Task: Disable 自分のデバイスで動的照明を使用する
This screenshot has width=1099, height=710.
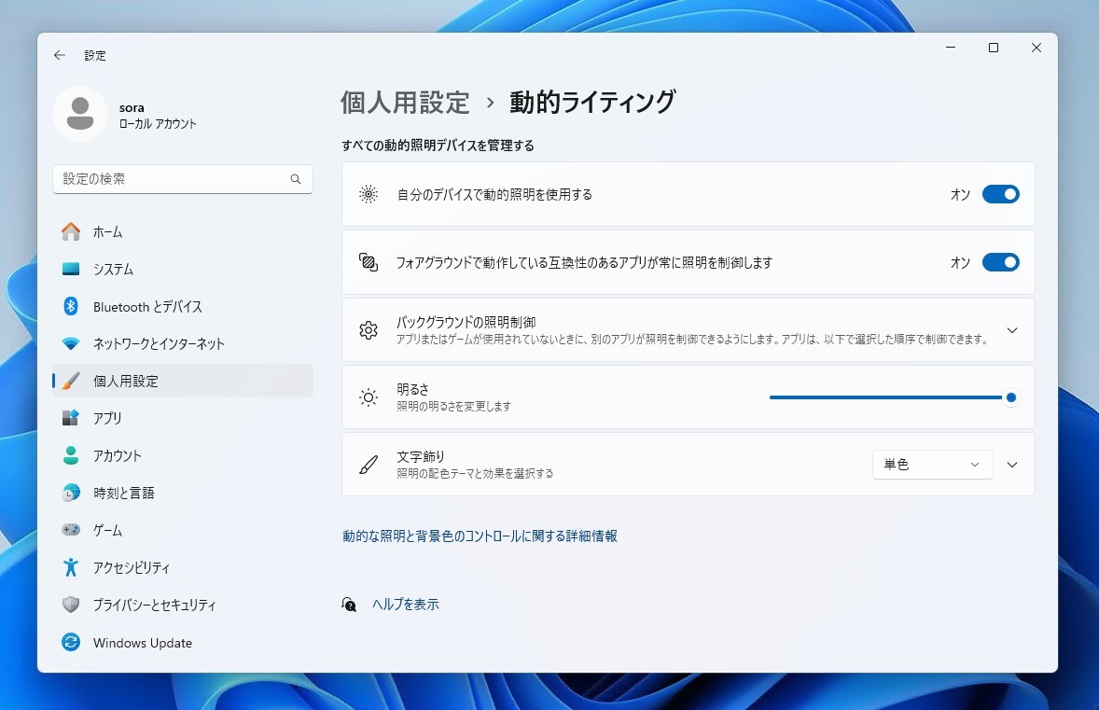Action: click(1000, 194)
